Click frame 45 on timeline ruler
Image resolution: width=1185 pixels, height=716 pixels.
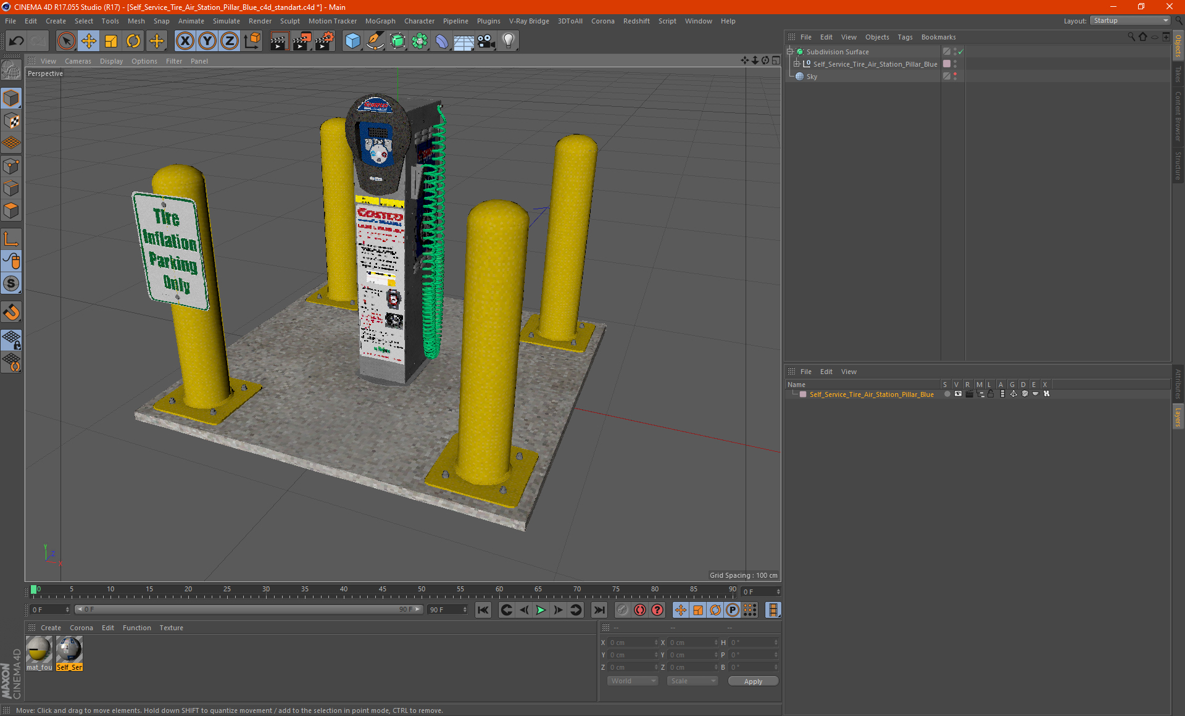click(x=383, y=589)
